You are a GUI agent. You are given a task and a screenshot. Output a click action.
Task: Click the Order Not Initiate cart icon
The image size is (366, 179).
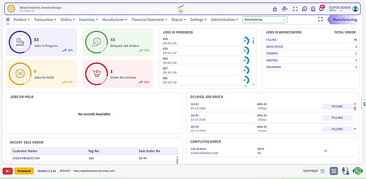click(x=96, y=73)
